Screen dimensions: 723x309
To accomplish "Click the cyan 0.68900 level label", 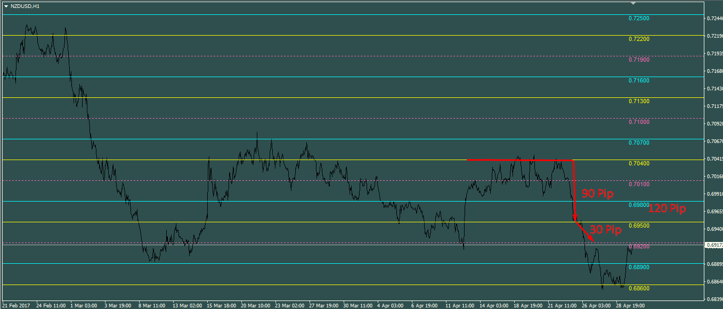I will pyautogui.click(x=639, y=268).
